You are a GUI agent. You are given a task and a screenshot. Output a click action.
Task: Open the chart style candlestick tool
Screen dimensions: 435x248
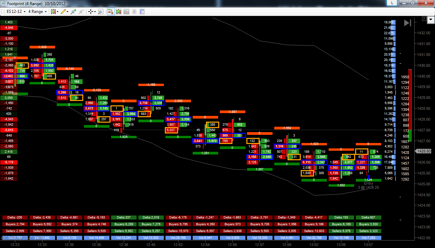[x=53, y=12]
